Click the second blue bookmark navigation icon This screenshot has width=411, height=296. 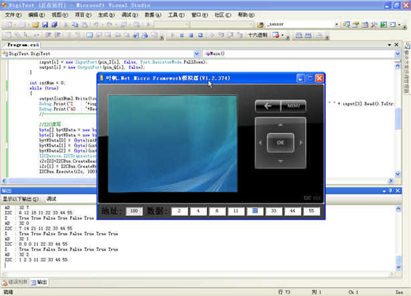tap(145, 35)
